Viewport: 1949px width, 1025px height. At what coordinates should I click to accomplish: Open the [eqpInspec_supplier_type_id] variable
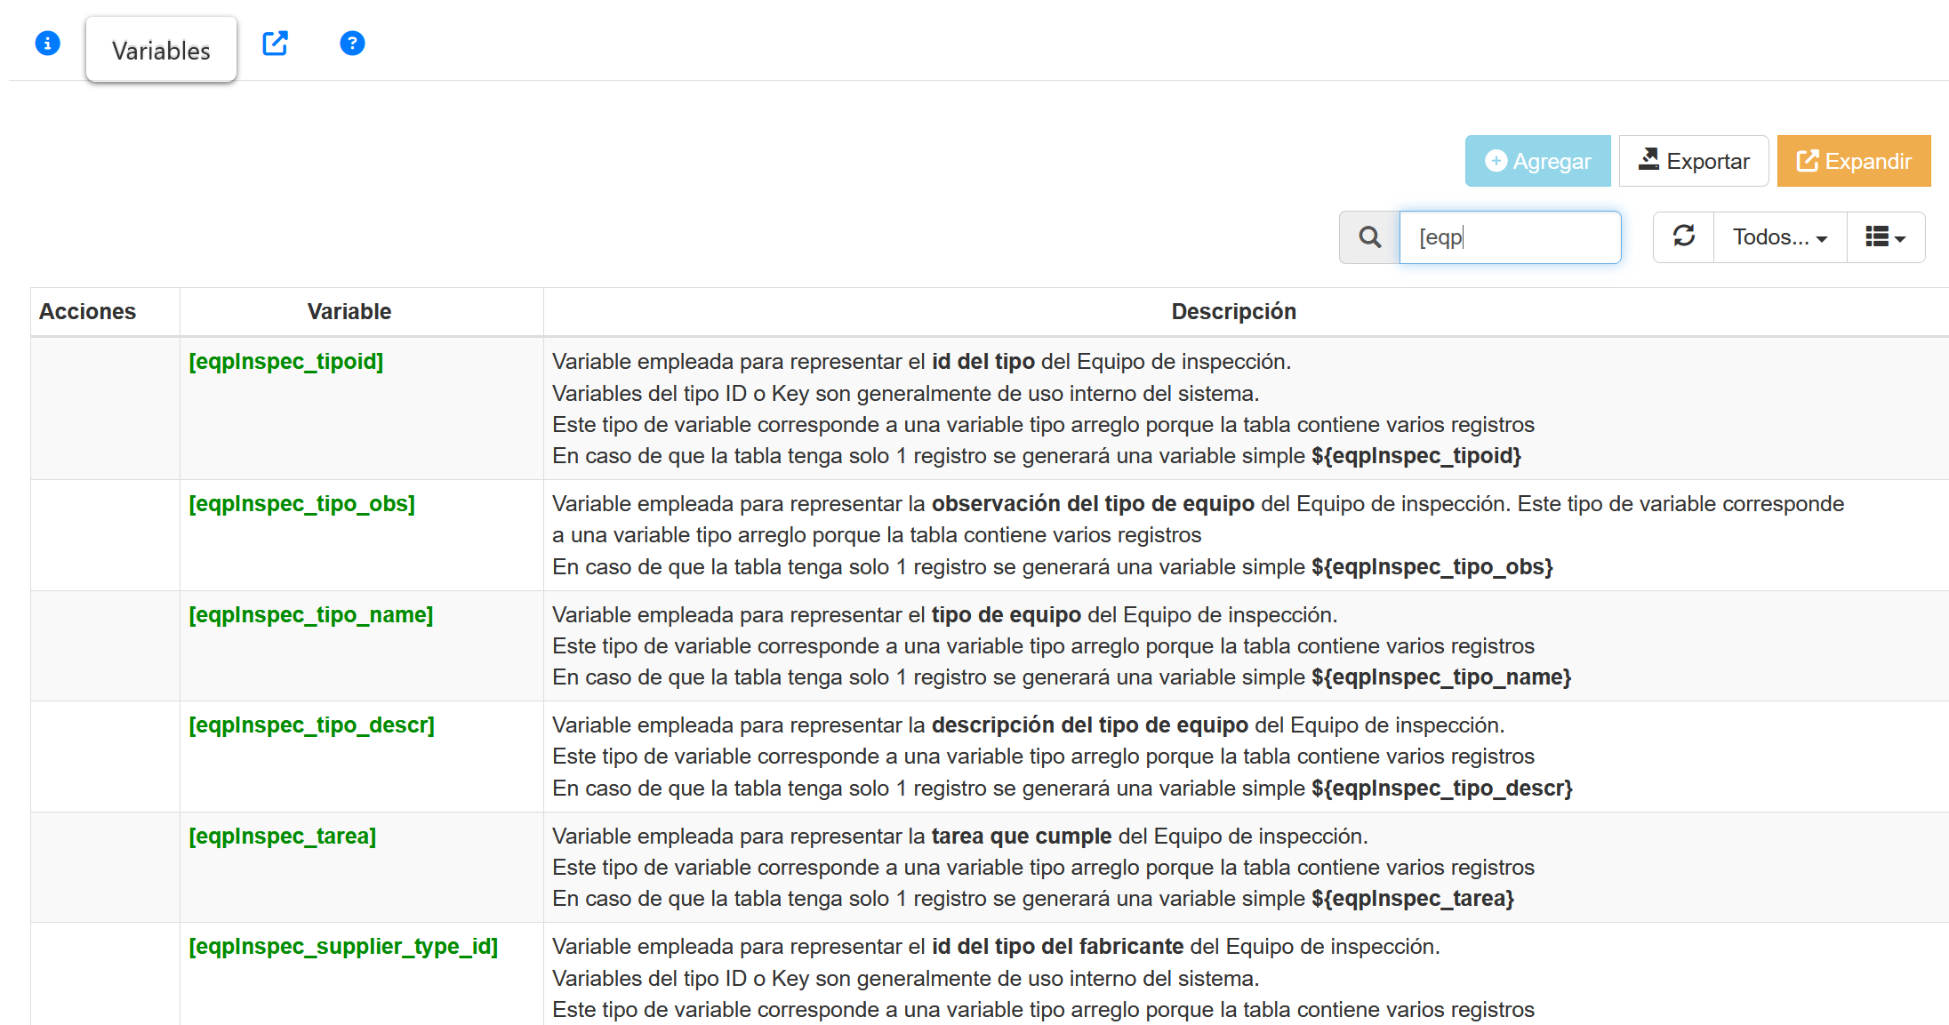click(342, 947)
